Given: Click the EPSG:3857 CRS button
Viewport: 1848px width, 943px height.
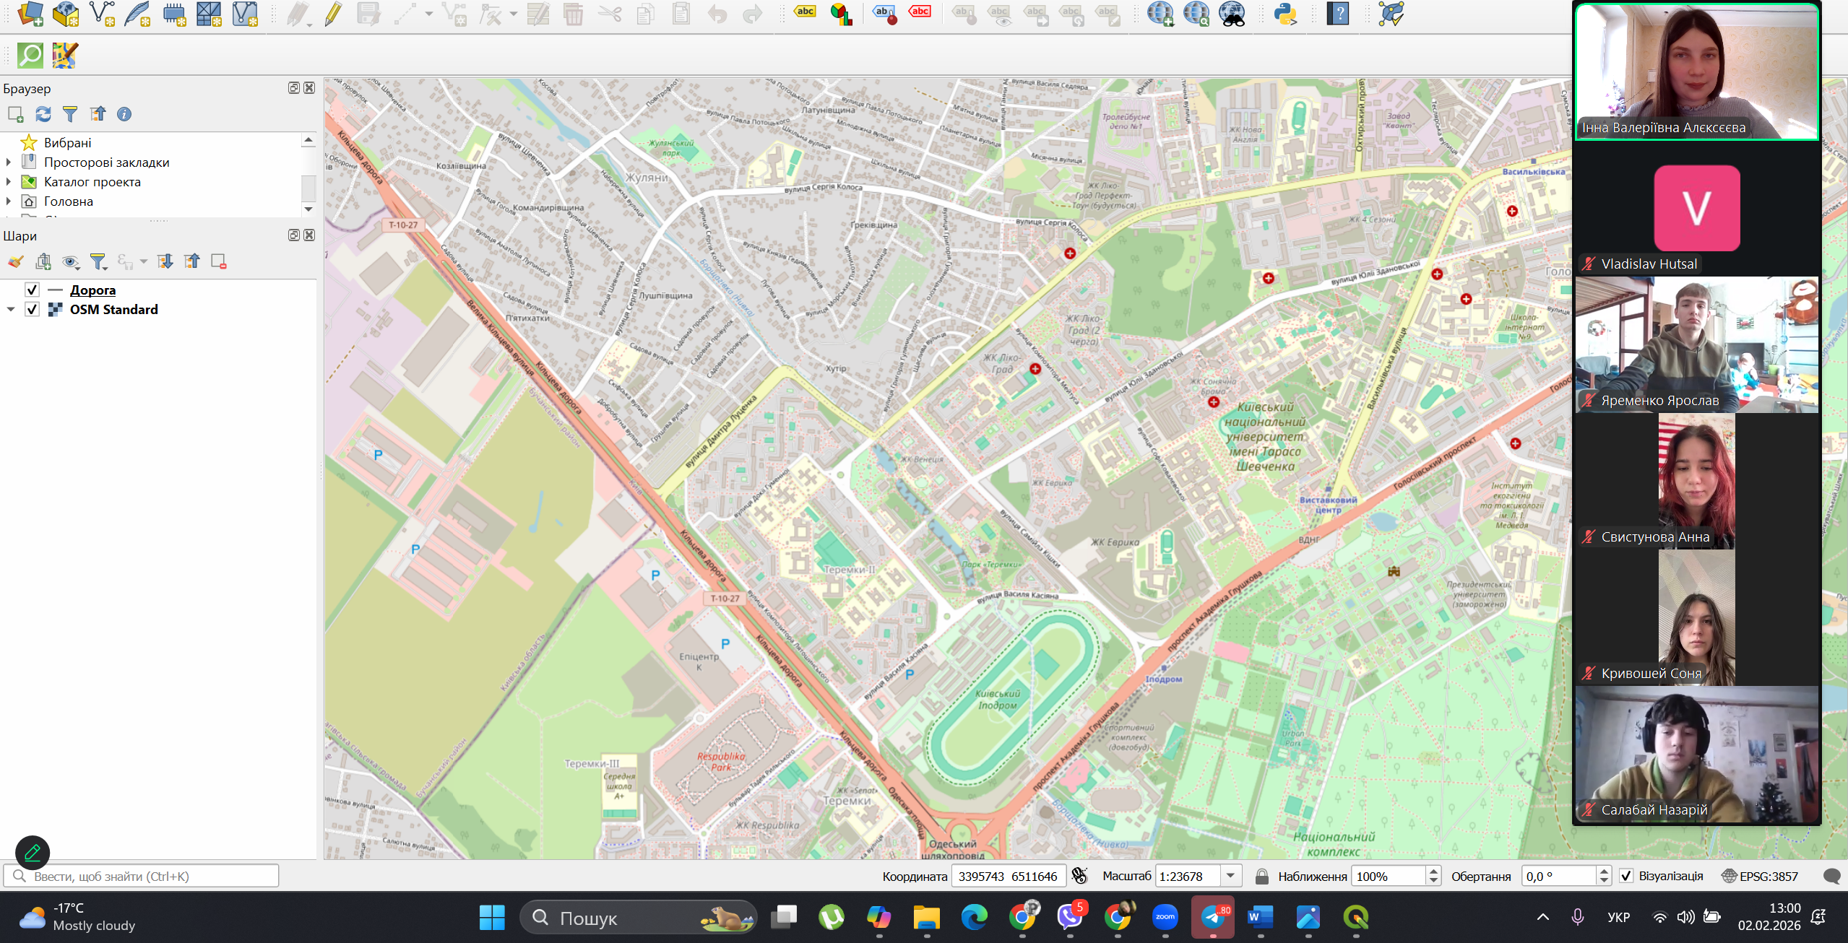Looking at the screenshot, I should [1760, 876].
